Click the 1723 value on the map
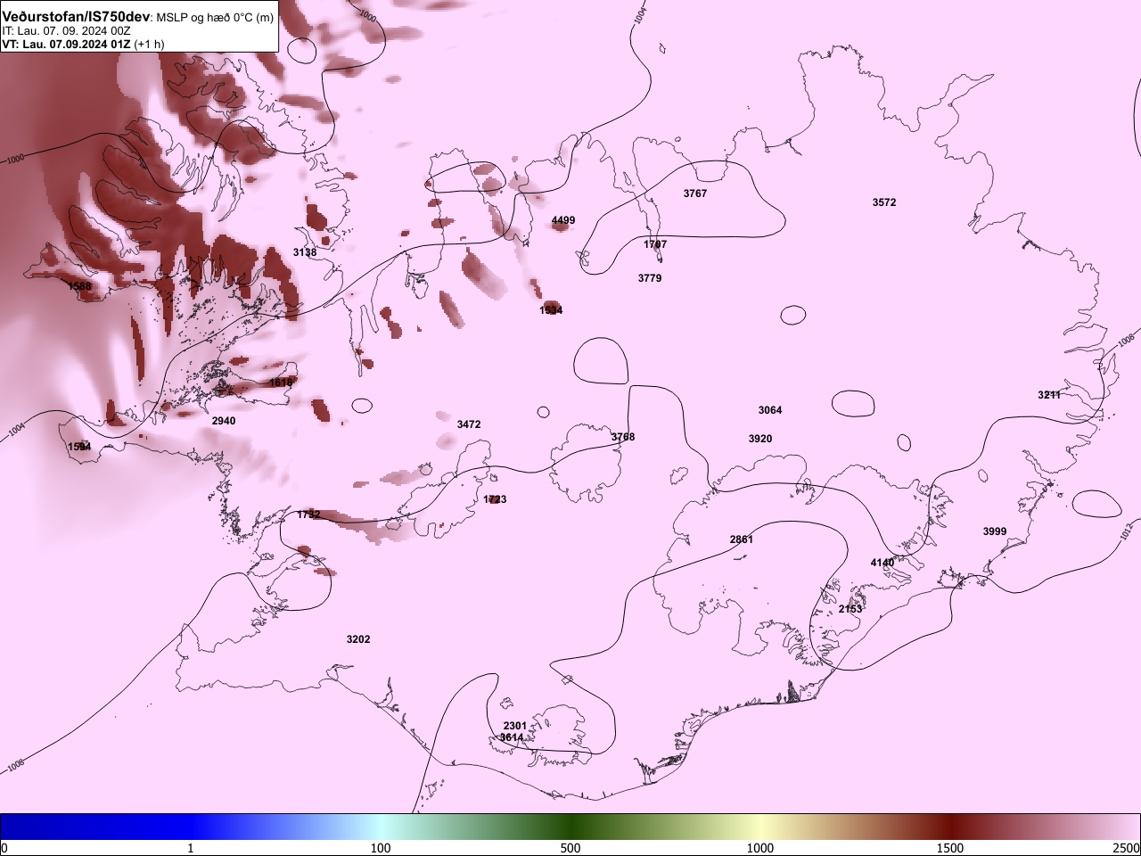Viewport: 1141px width, 856px height. pos(495,499)
